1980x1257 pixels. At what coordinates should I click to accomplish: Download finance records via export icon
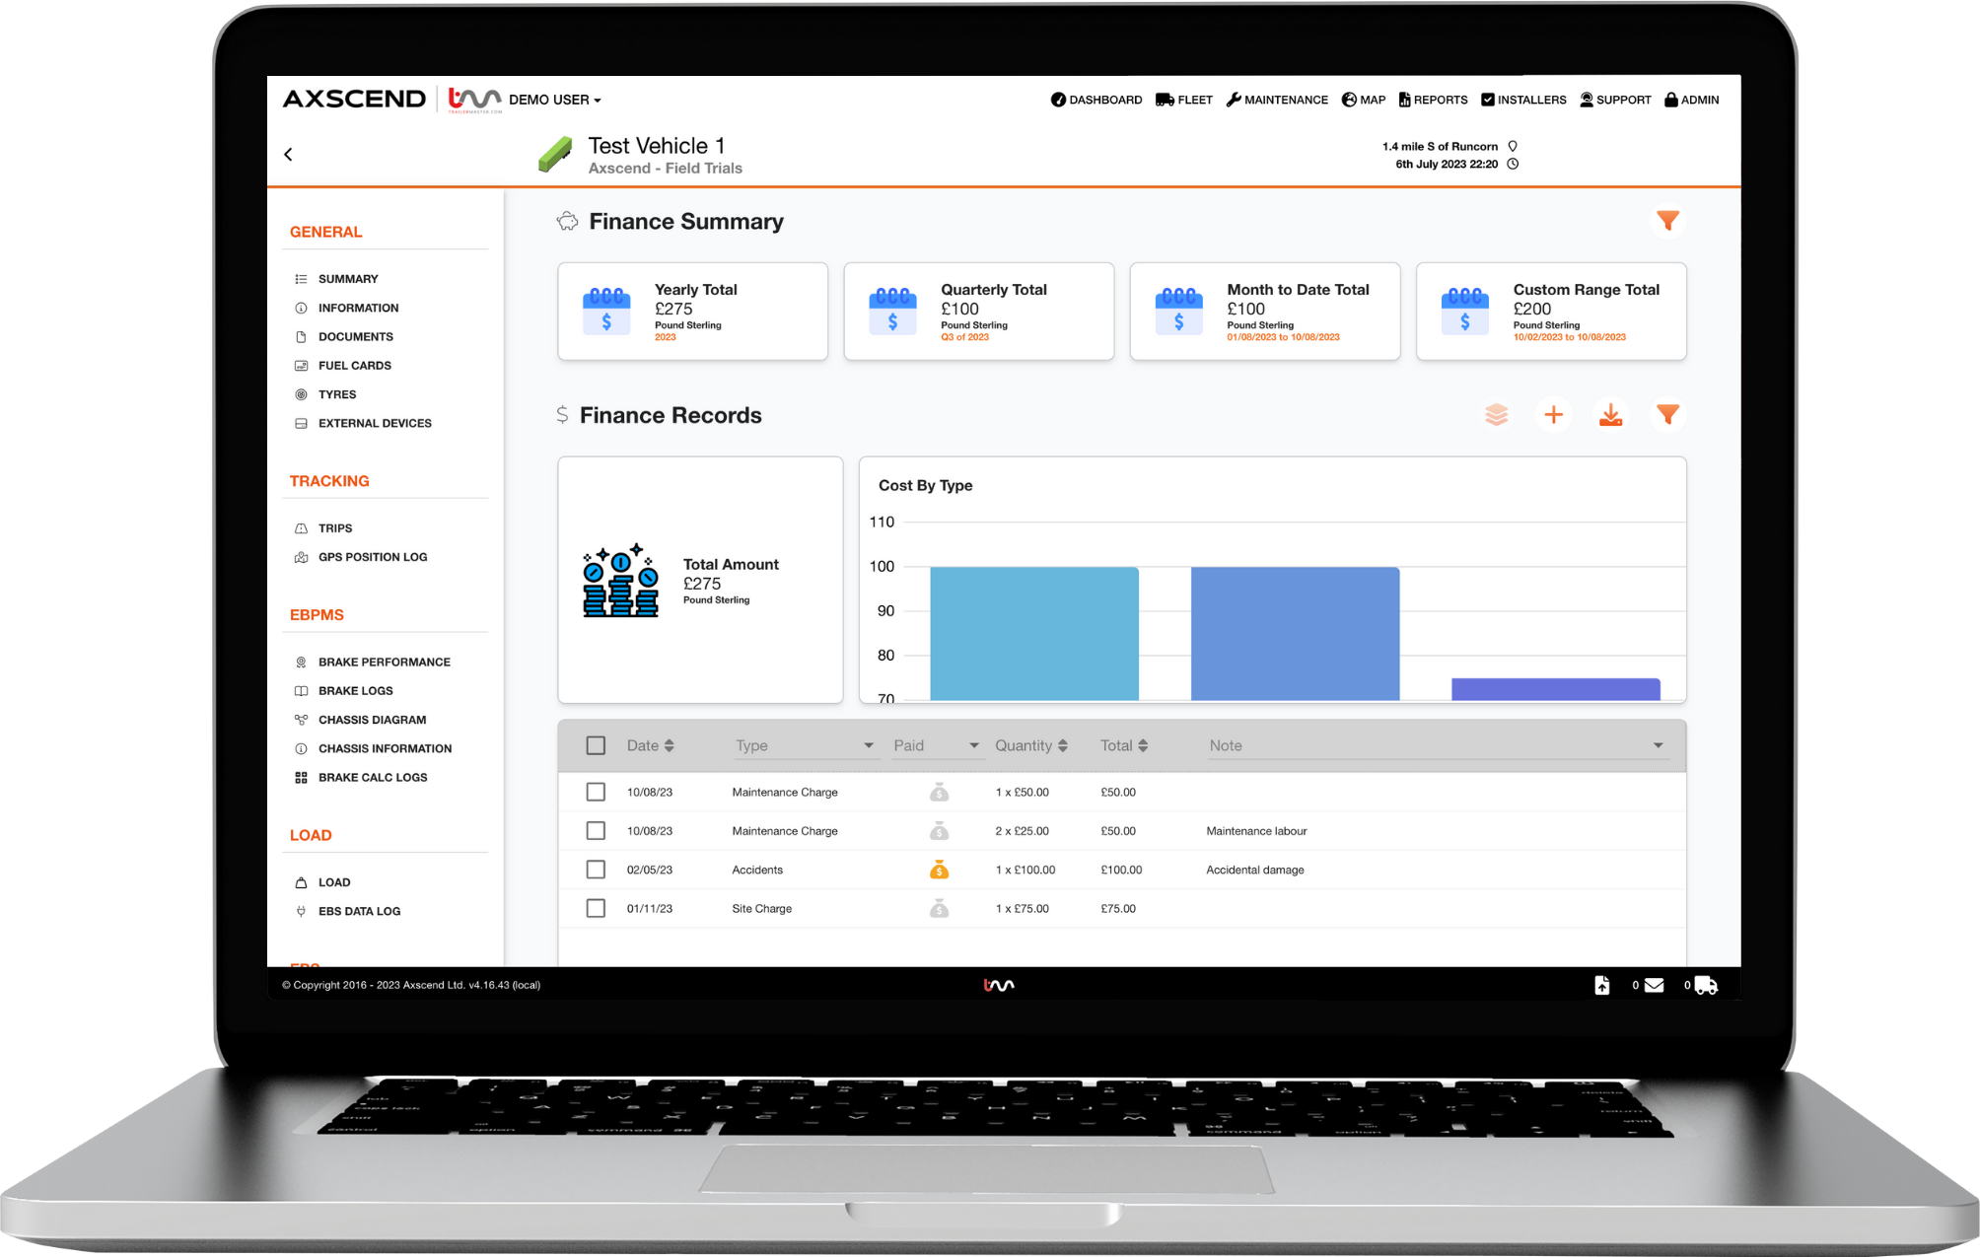tap(1610, 414)
